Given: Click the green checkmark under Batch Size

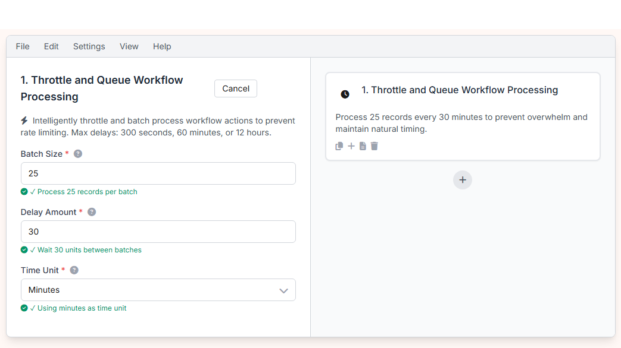Looking at the screenshot, I should click(x=24, y=191).
